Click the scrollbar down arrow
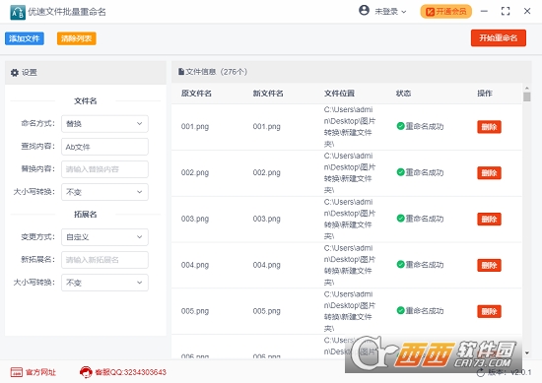542x383 pixels. click(527, 352)
